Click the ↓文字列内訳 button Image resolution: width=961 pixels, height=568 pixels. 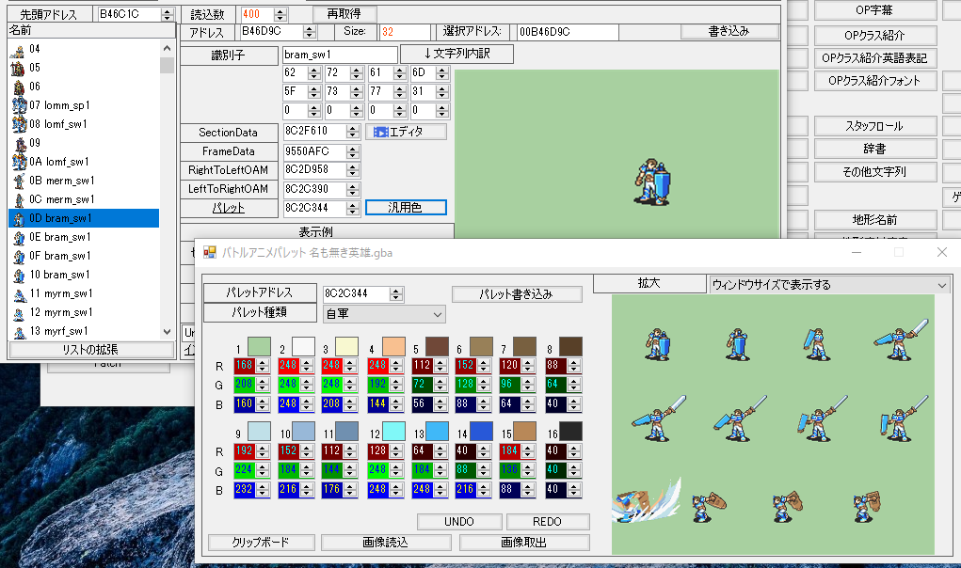tap(456, 54)
